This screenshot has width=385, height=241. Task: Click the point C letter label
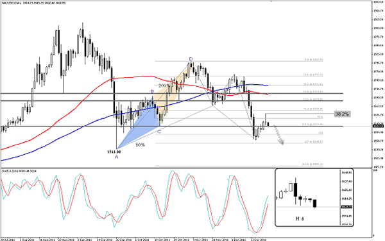(x=159, y=132)
